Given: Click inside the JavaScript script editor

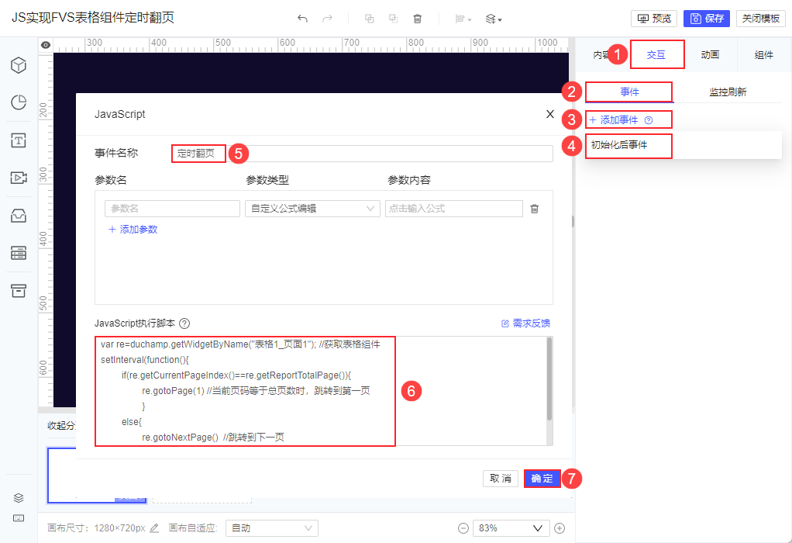Looking at the screenshot, I should 320,391.
